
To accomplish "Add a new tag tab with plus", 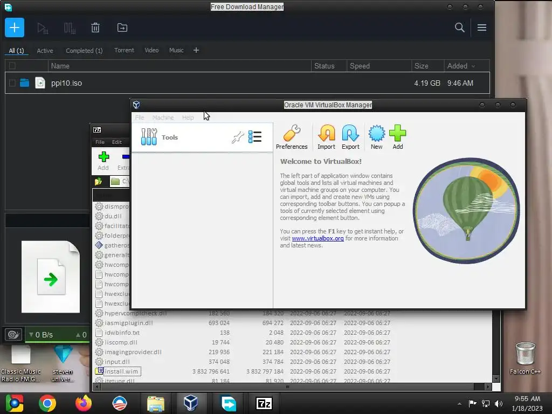I will [x=196, y=50].
